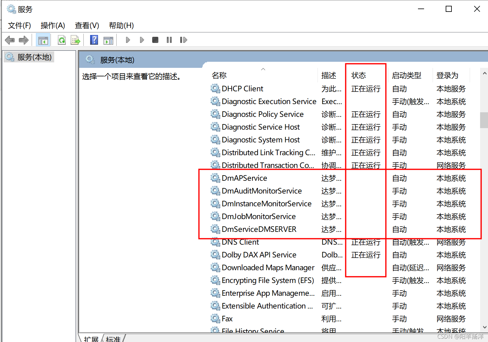Image resolution: width=488 pixels, height=342 pixels.
Task: Click the Forward arrow toolbar icon
Action: click(23, 40)
